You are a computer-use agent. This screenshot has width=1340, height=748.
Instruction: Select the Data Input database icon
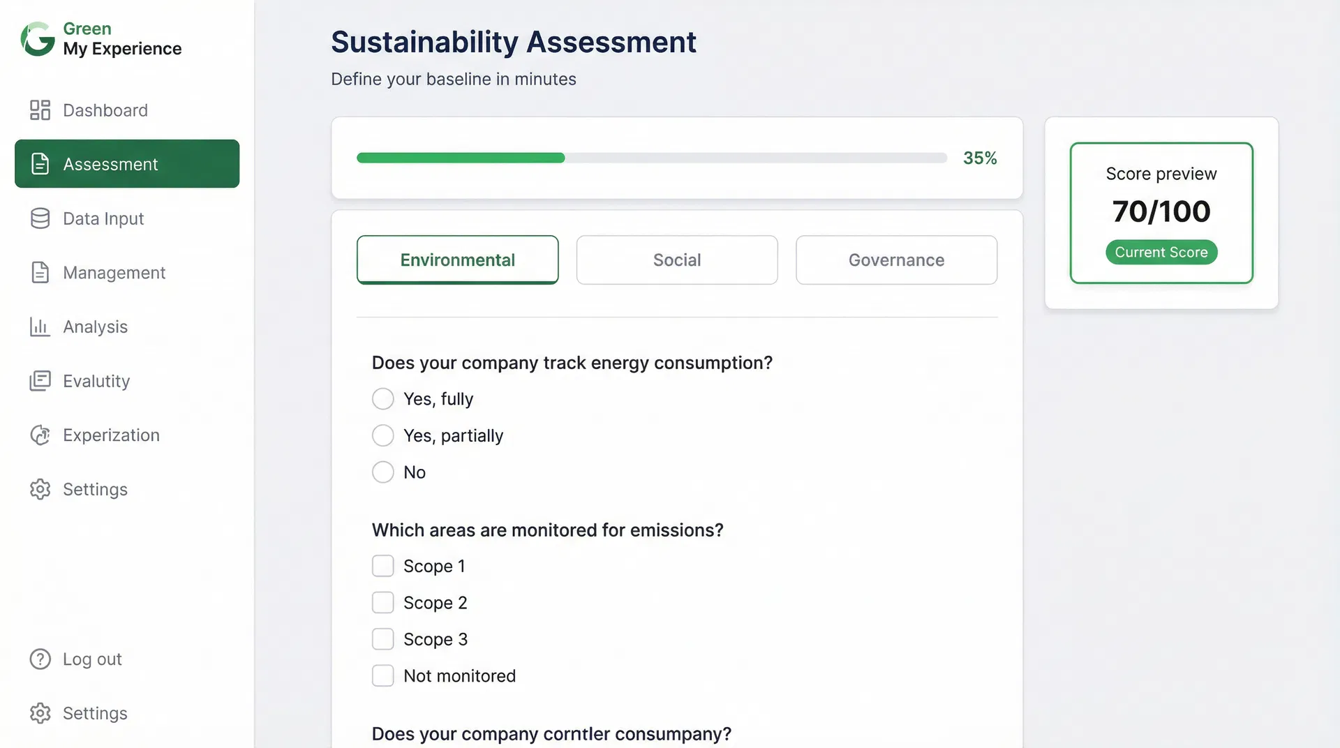[40, 218]
